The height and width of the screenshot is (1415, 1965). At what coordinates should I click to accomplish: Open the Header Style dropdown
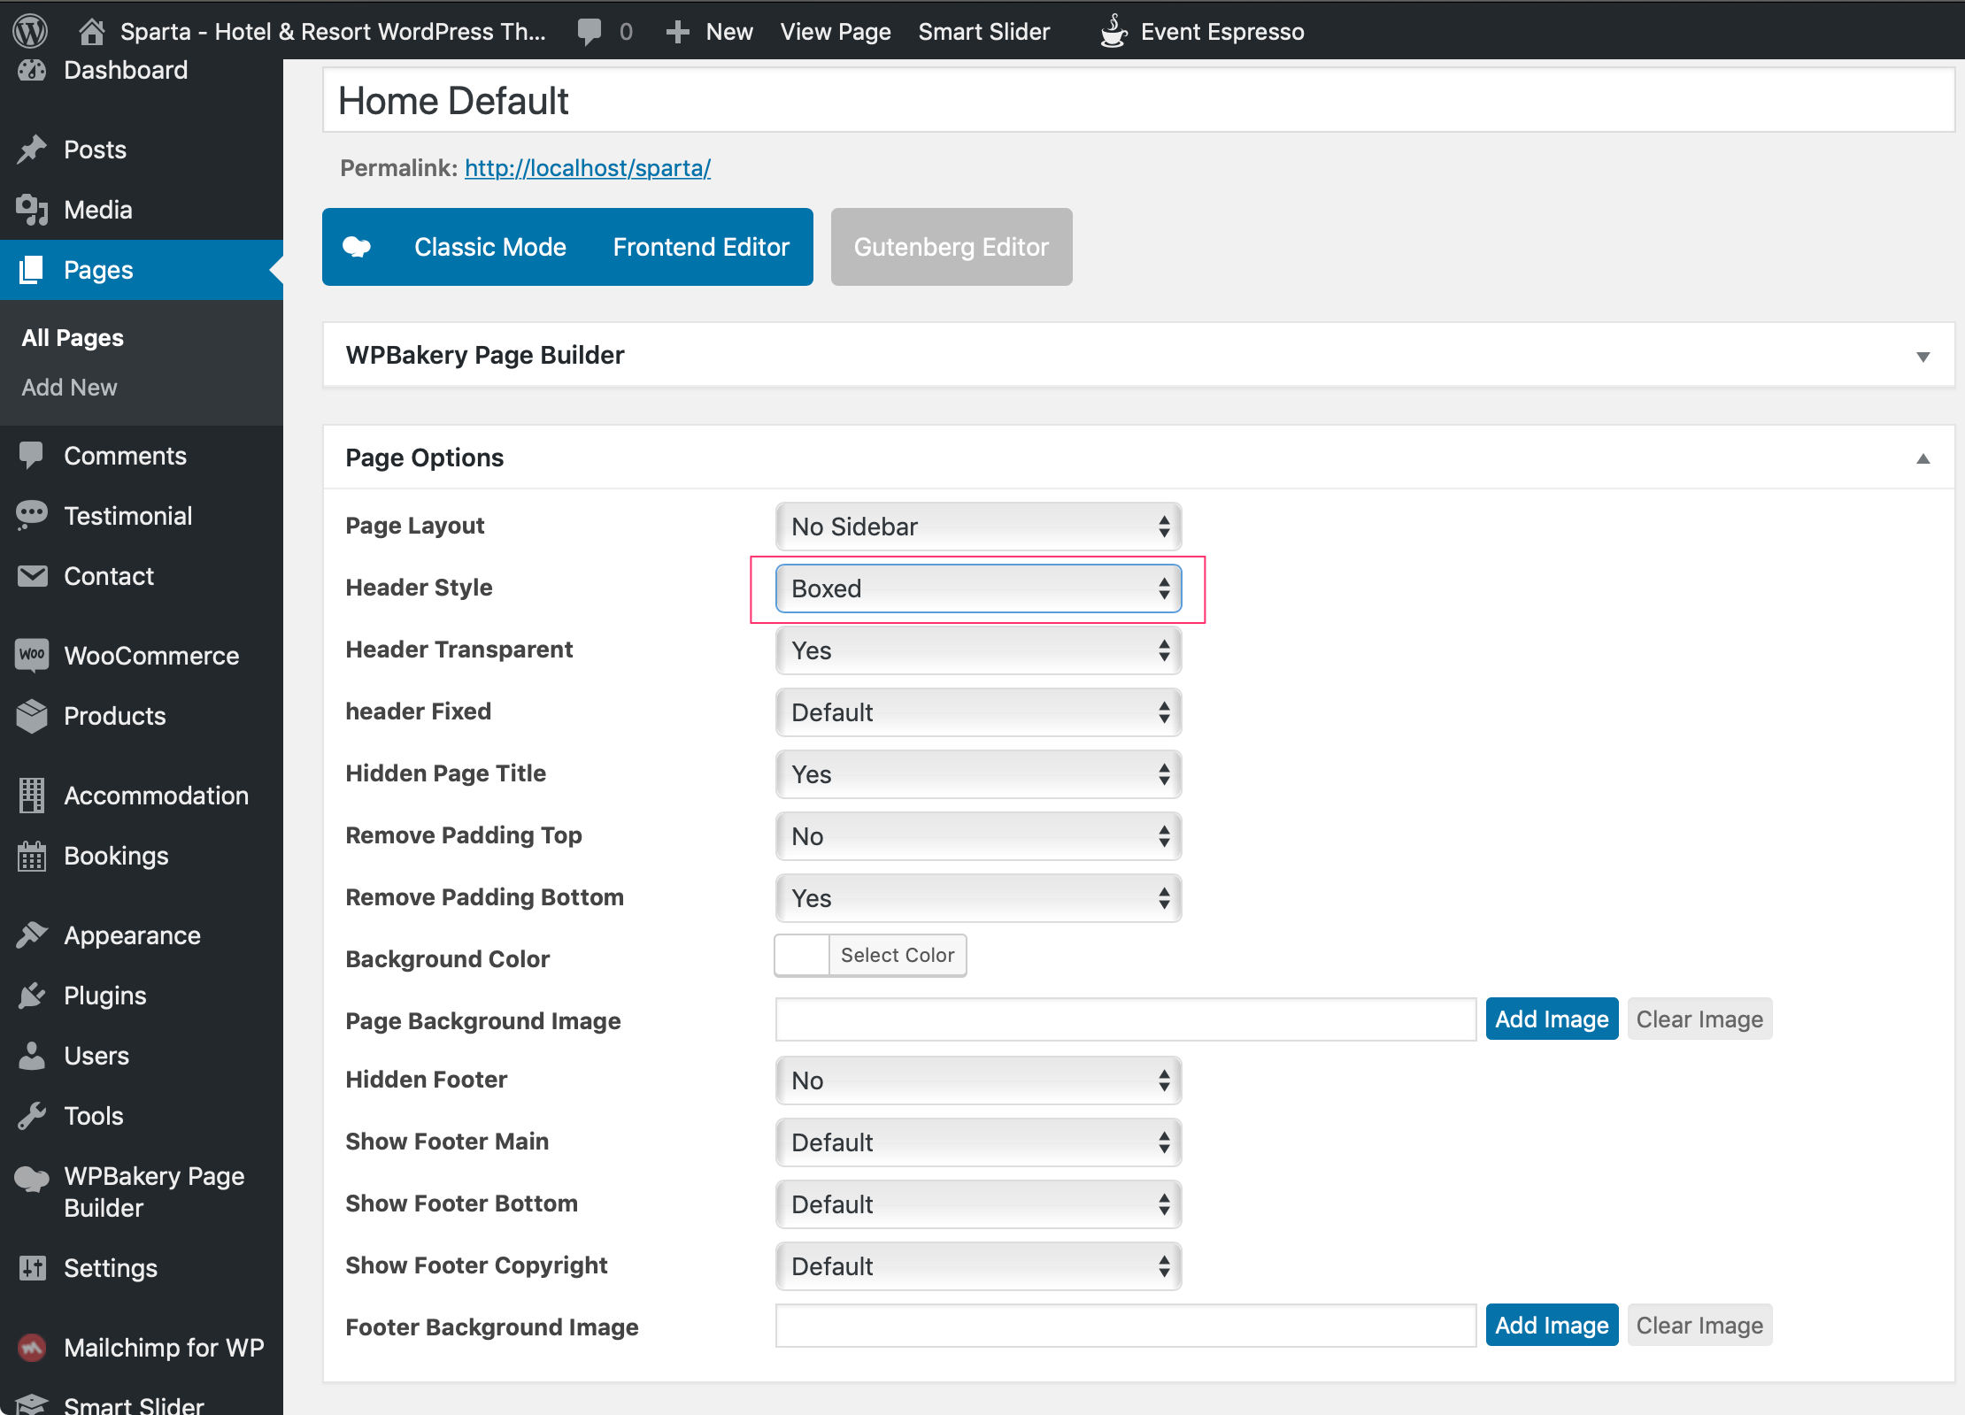(x=978, y=588)
